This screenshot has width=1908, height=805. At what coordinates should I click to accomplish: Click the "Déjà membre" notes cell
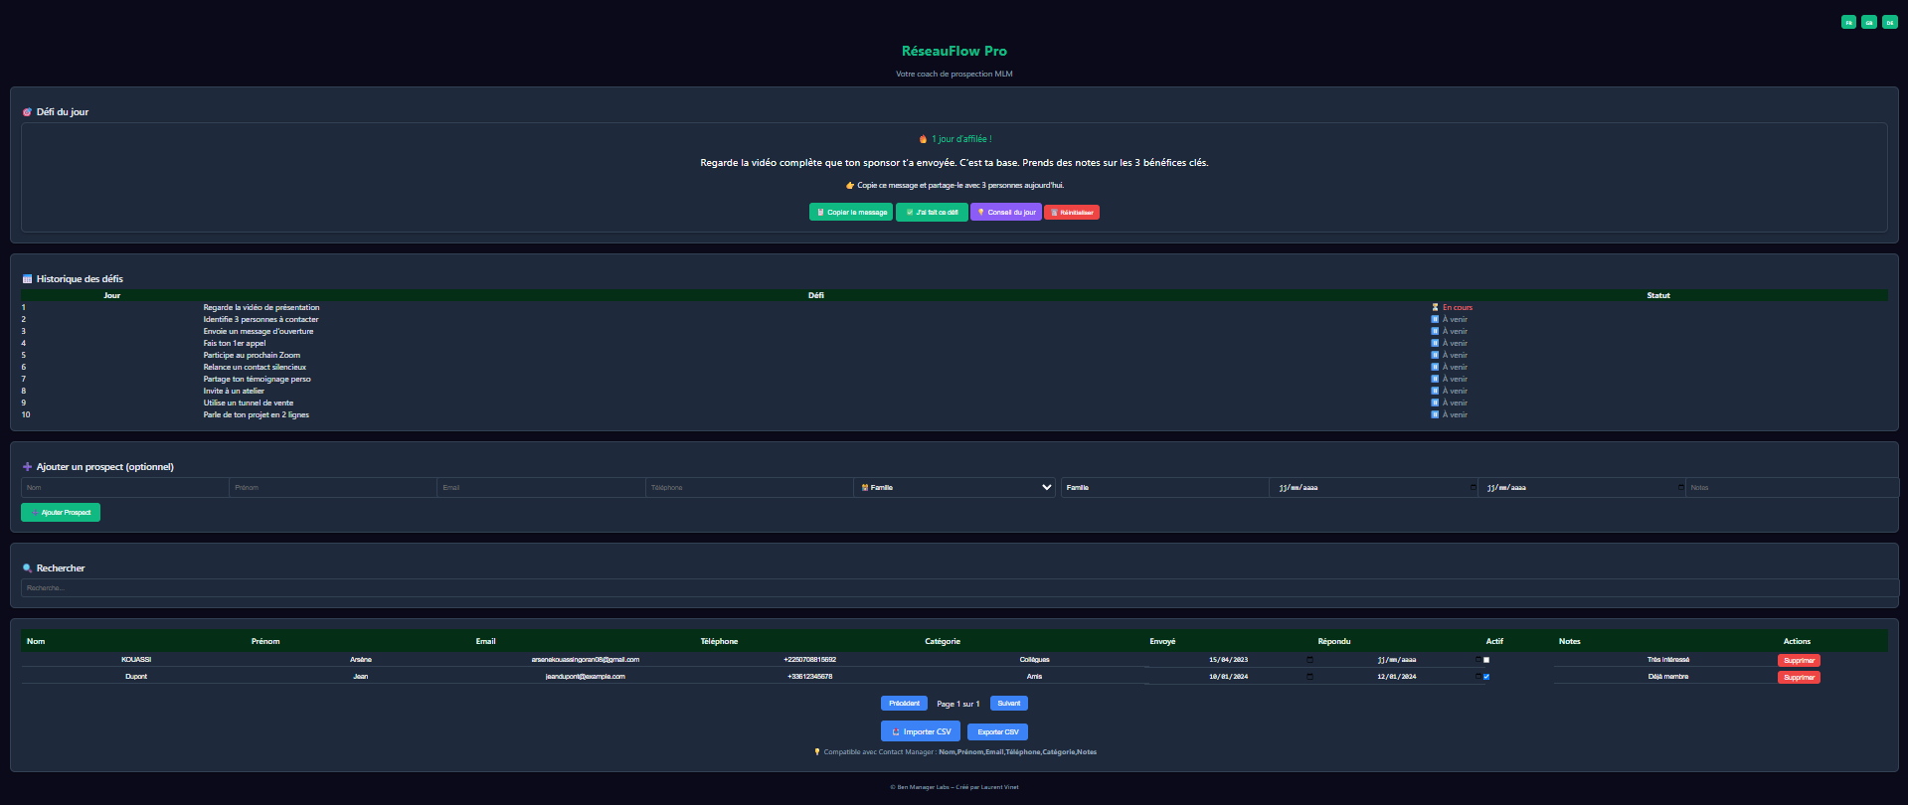click(x=1668, y=677)
